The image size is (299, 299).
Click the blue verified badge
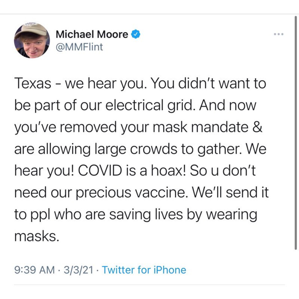[x=135, y=34]
